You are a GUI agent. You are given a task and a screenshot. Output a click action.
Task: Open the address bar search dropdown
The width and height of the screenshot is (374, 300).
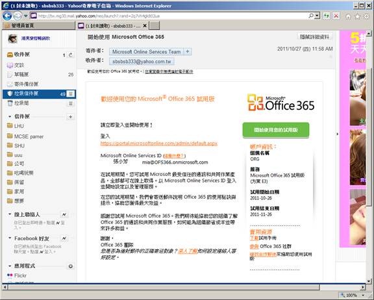click(318, 16)
